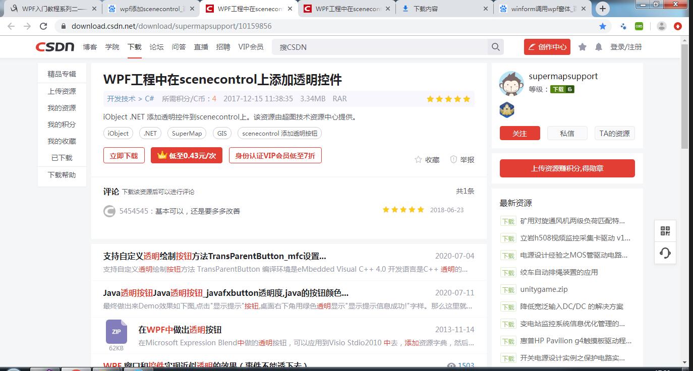Click 登录/注册 link
This screenshot has height=371, width=693.
click(626, 47)
